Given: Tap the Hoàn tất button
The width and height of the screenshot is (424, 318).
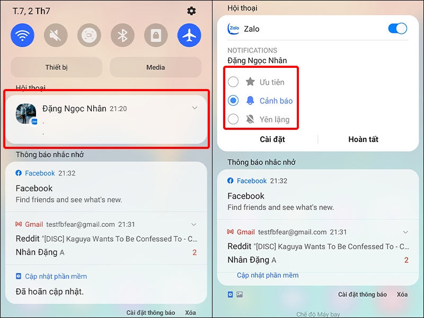Looking at the screenshot, I should [x=363, y=139].
